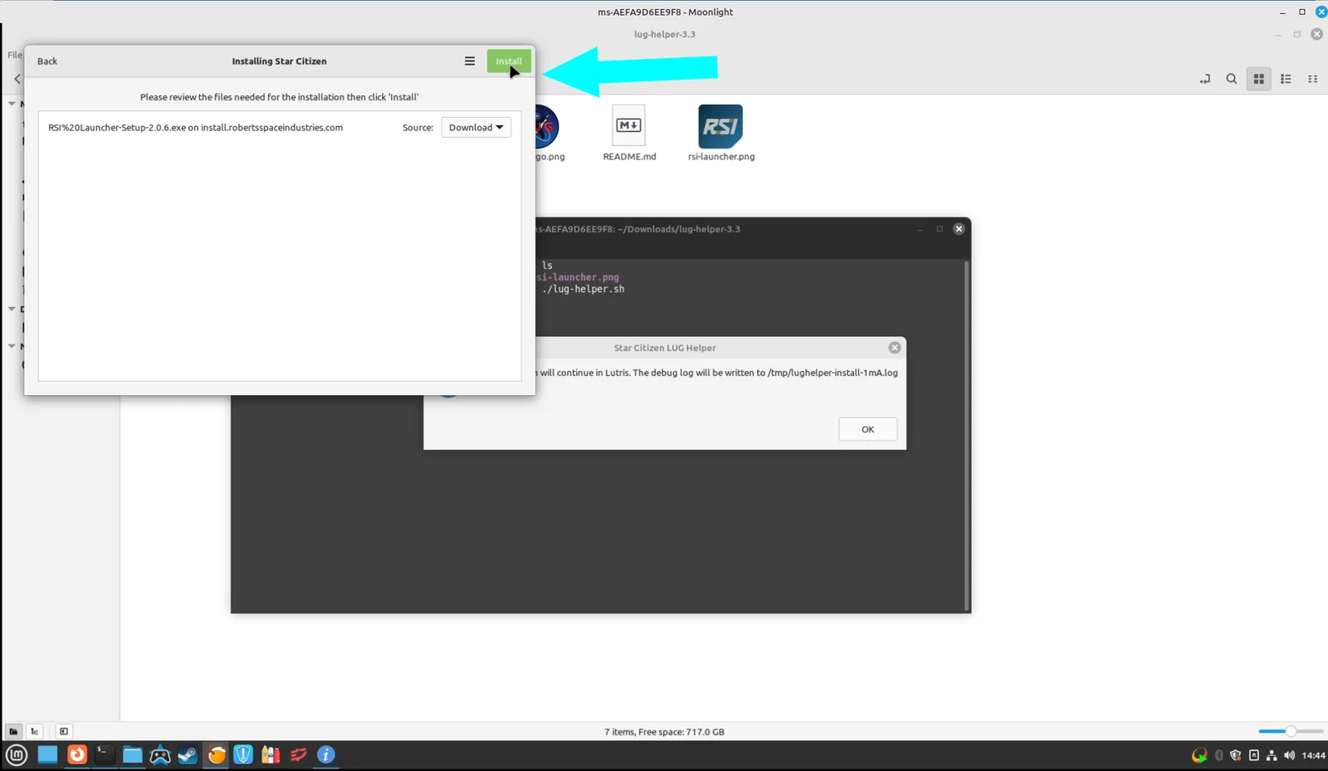Launch Steam from the taskbar
This screenshot has height=771, width=1328.
tap(188, 754)
